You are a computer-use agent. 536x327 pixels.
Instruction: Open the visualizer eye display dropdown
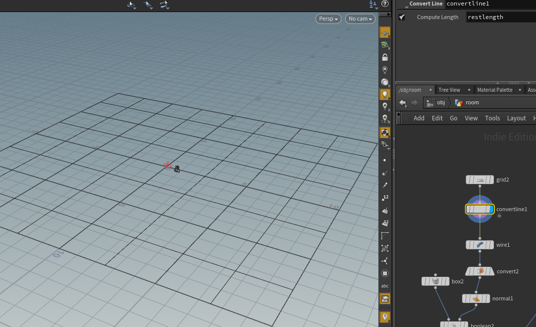click(385, 145)
